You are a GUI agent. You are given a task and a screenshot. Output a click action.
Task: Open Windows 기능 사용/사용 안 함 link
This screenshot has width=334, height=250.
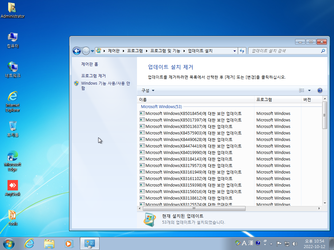tap(105, 86)
